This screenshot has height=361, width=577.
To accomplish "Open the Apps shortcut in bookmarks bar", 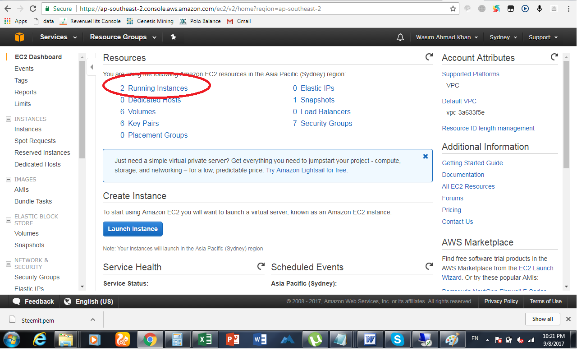I will click(x=16, y=21).
